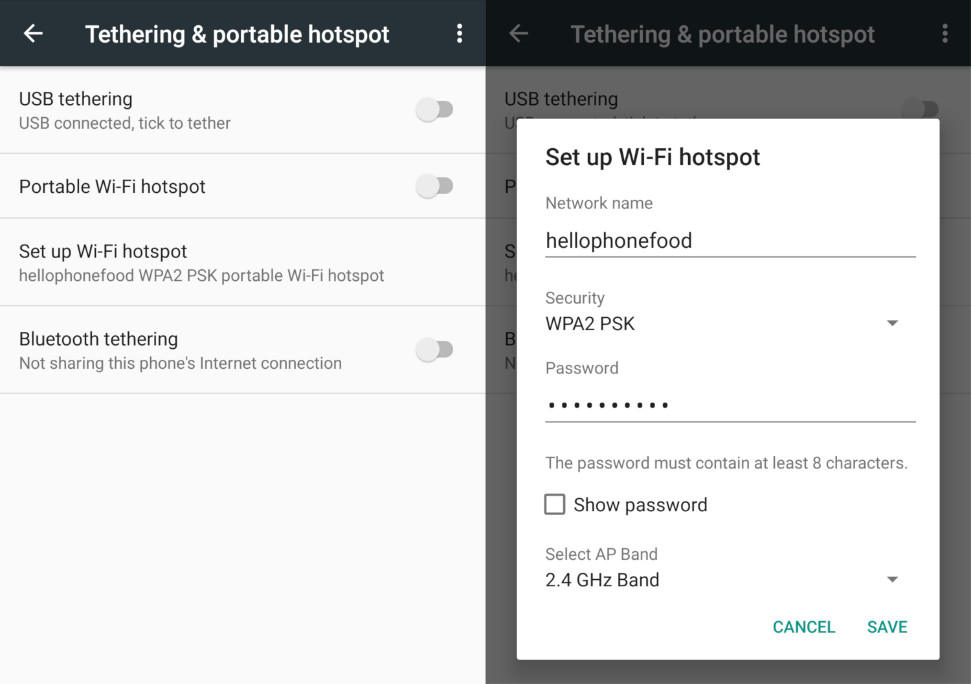The width and height of the screenshot is (971, 684).
Task: Enable the Portable Wi-Fi hotspot switch
Action: (434, 186)
